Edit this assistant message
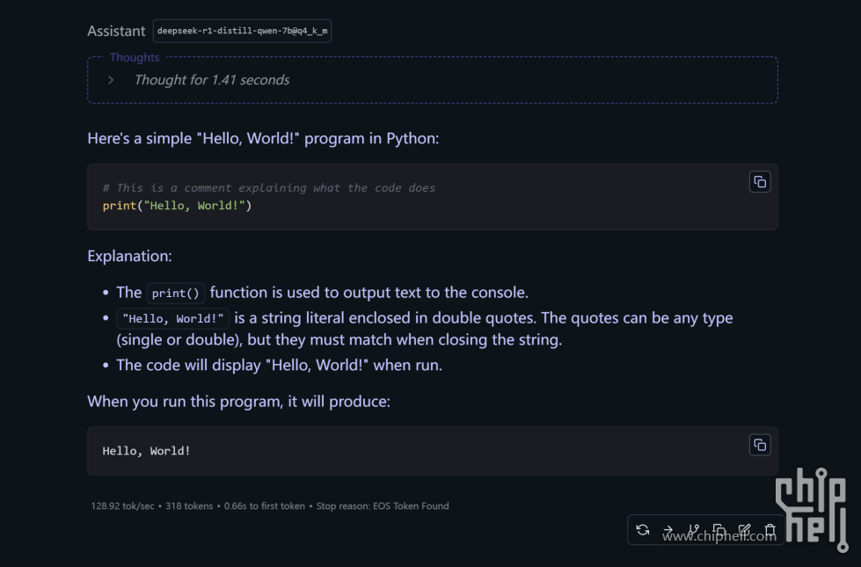861x567 pixels. point(745,530)
